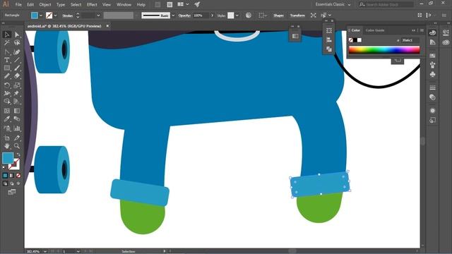The height and width of the screenshot is (254, 452).
Task: Expand the Opacity value arrow
Action: point(212,16)
